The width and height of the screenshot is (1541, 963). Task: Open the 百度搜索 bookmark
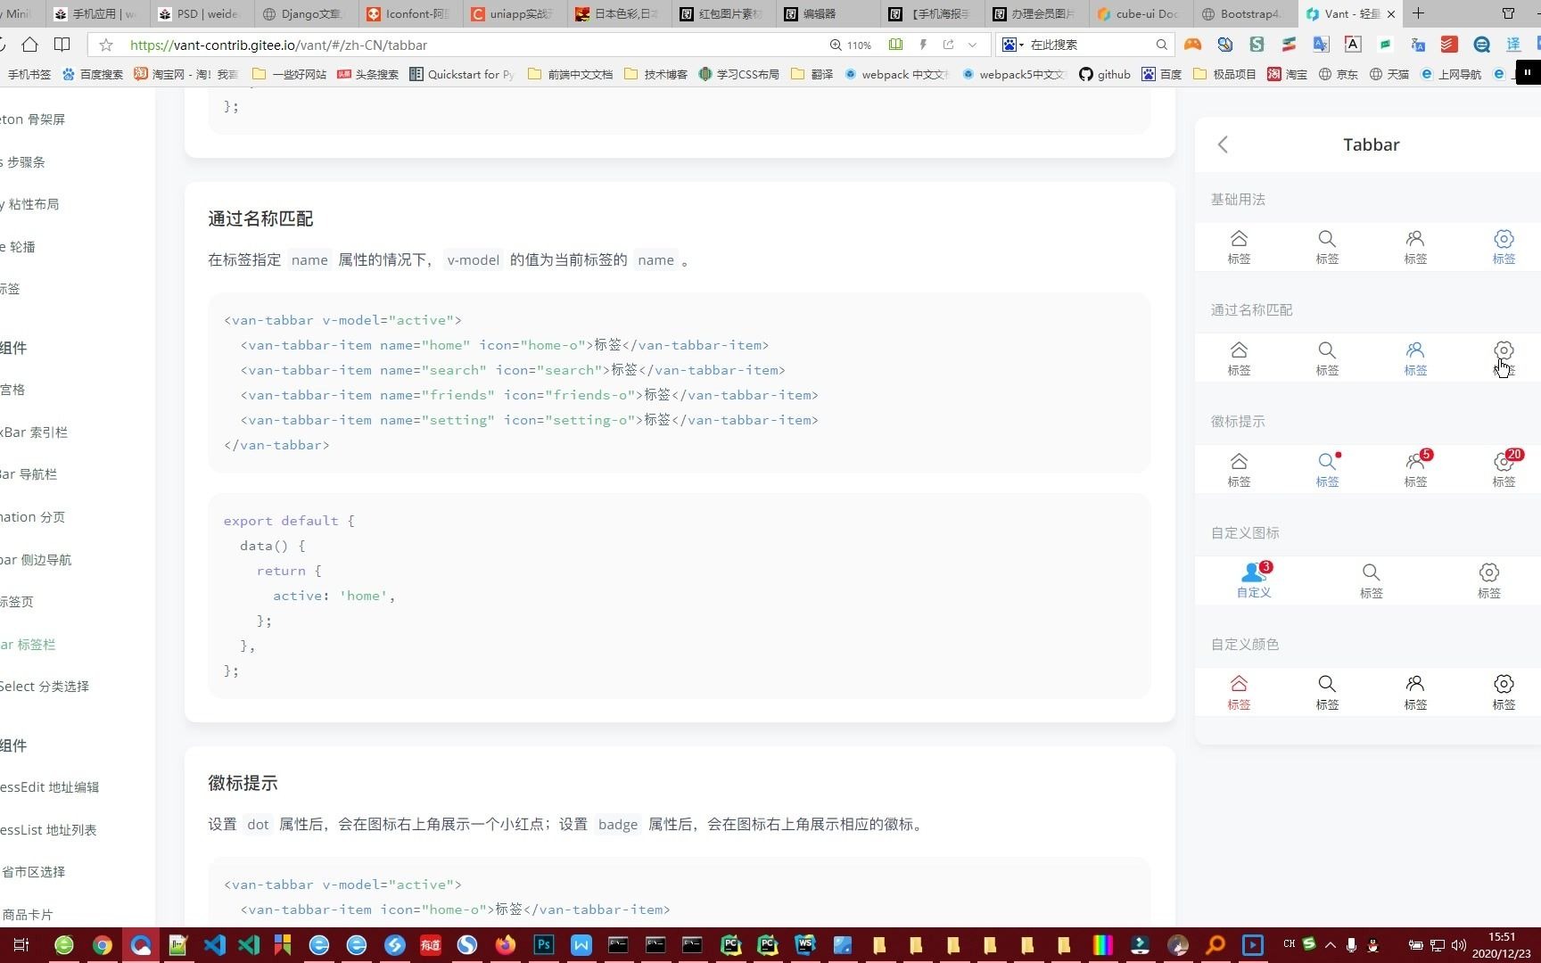93,74
